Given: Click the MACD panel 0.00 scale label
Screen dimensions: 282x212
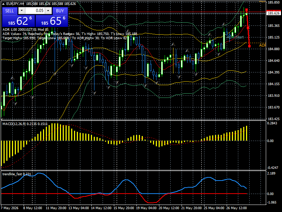Looking at the screenshot, I should click(270, 141).
